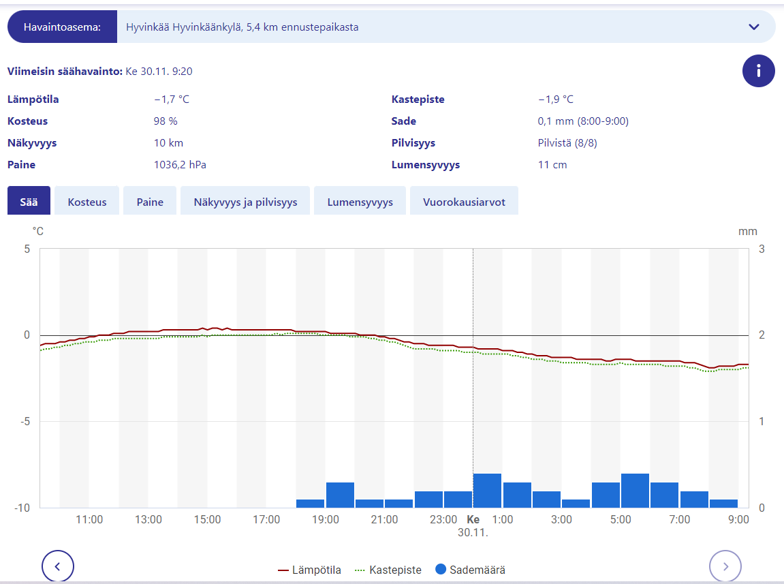The image size is (784, 584).
Task: Click the precipitation bar at 5:00
Action: coord(635,491)
